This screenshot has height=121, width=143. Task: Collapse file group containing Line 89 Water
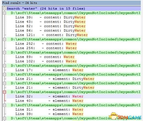click(4, 52)
